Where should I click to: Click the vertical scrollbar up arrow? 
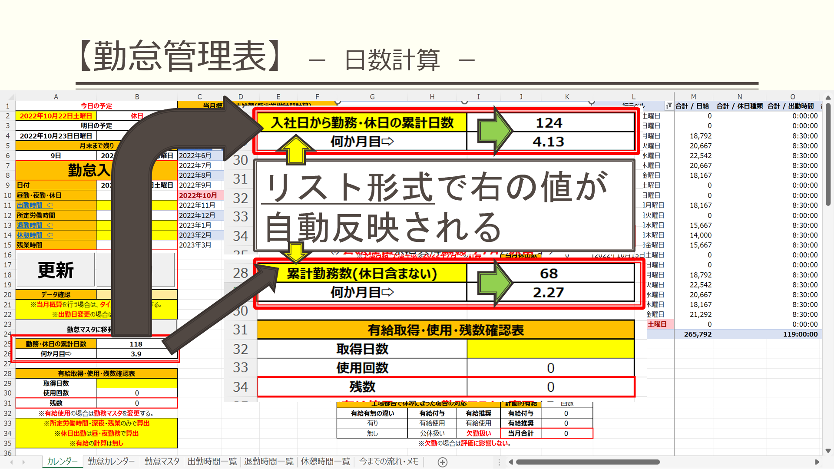pyautogui.click(x=828, y=98)
